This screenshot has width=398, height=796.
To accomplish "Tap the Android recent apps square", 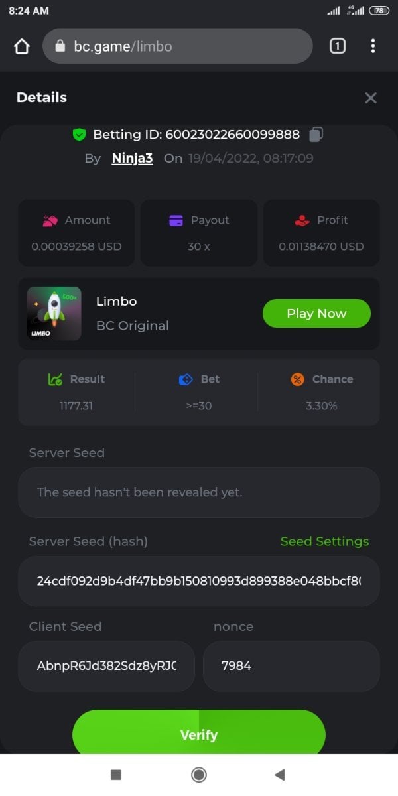I will pos(116,775).
